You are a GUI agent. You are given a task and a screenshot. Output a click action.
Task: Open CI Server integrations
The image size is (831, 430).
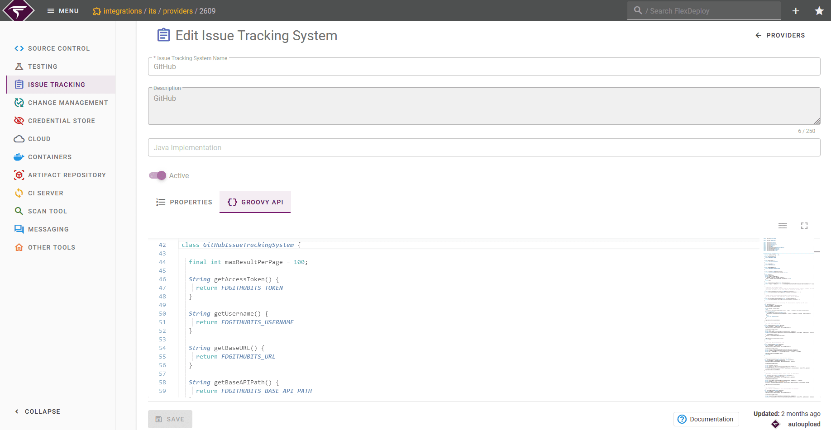coord(61,193)
